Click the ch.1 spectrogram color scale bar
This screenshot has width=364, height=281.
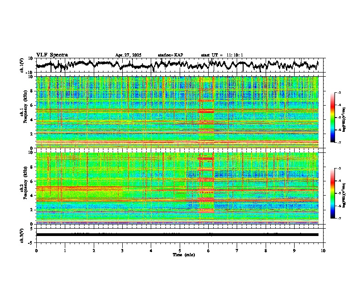(x=332, y=118)
